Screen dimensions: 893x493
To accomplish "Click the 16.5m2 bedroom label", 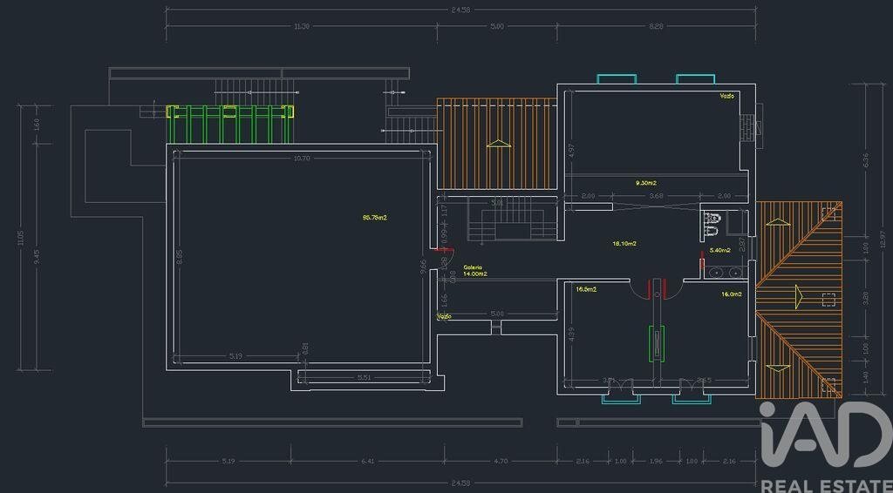I will click(x=586, y=289).
